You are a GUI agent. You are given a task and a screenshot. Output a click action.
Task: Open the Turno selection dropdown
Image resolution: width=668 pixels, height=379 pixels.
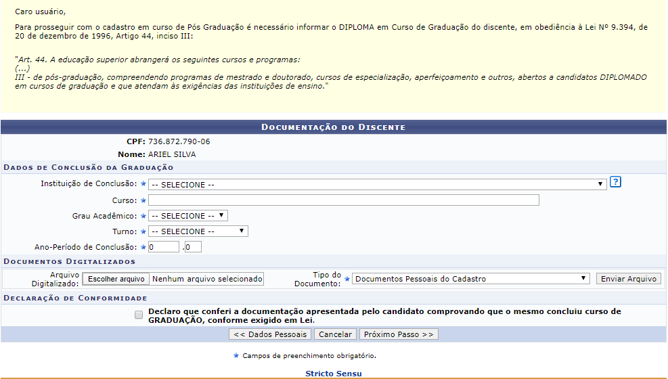[x=198, y=231]
